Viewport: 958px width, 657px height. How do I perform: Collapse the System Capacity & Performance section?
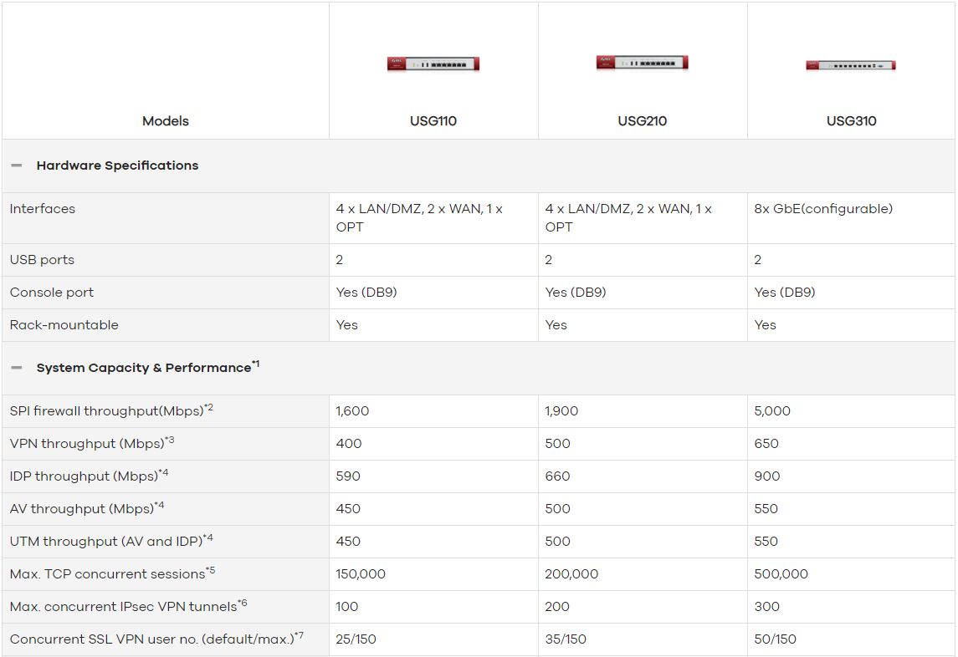(17, 368)
